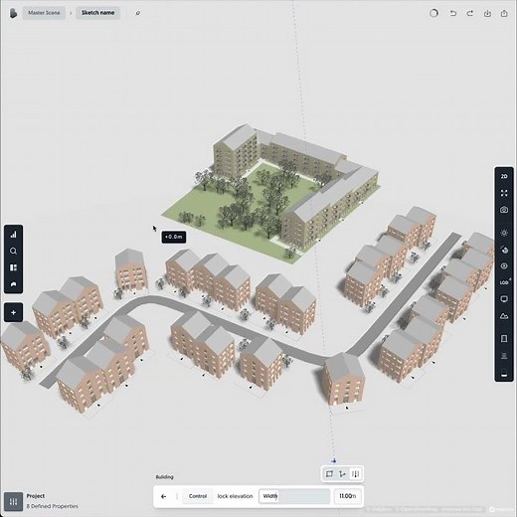This screenshot has width=517, height=517.
Task: Click the stacked floors icon in right toolbar
Action: click(x=504, y=356)
